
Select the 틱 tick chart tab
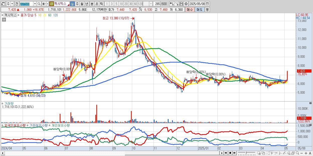pyautogui.click(x=101, y=4)
